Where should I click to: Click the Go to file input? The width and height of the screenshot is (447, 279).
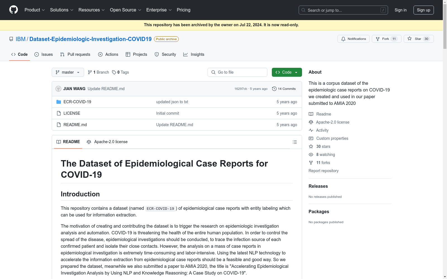pyautogui.click(x=237, y=72)
